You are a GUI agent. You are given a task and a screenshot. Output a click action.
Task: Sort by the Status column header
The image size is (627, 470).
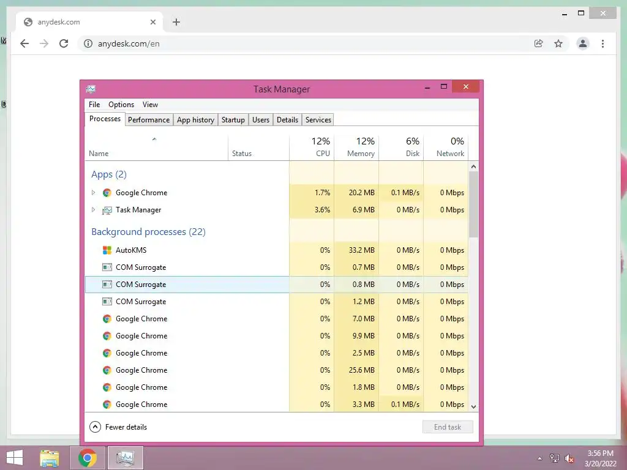pyautogui.click(x=258, y=147)
